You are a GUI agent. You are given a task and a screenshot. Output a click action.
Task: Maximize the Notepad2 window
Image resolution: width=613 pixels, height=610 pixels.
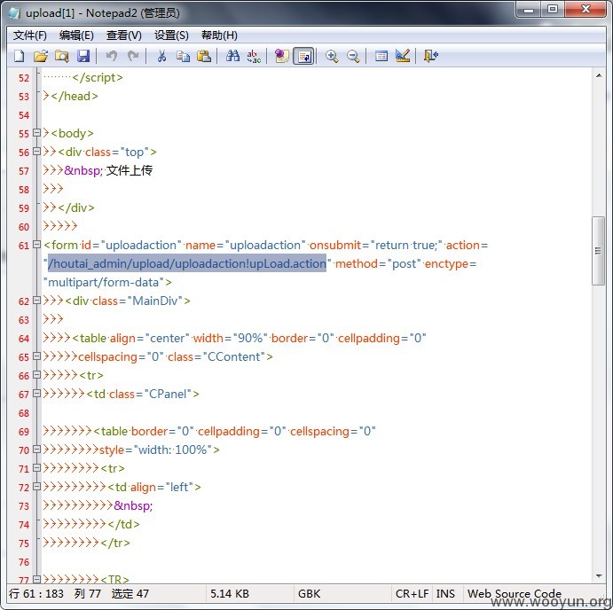(x=553, y=10)
